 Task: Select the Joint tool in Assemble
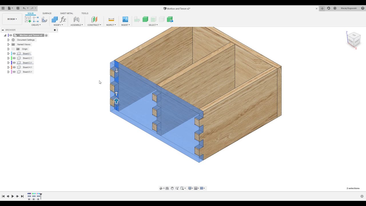coord(76,19)
